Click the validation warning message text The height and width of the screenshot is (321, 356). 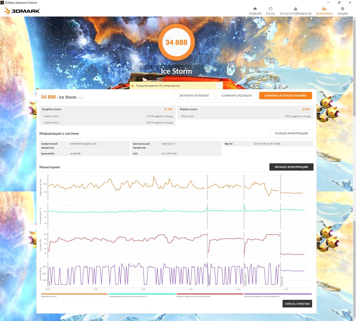pyautogui.click(x=158, y=86)
